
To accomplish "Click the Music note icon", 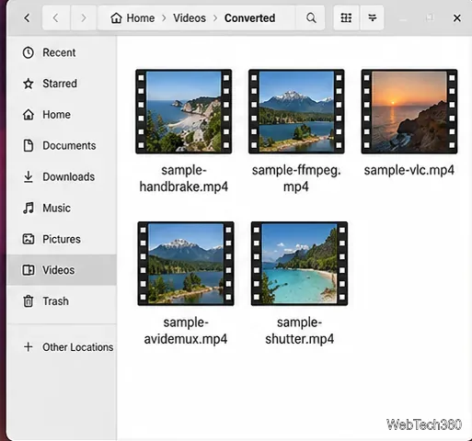I will pyautogui.click(x=29, y=208).
